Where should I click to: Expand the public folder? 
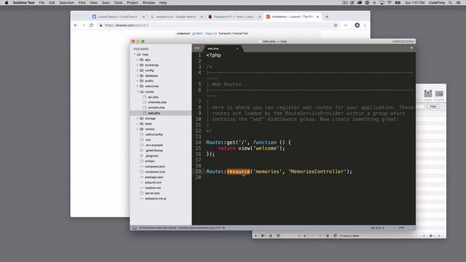[x=138, y=81]
